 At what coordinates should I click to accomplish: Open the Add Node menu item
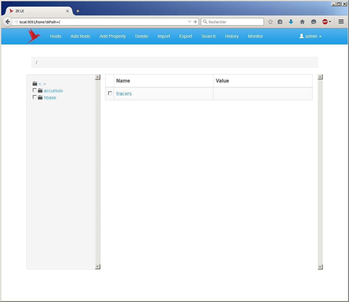pos(80,36)
